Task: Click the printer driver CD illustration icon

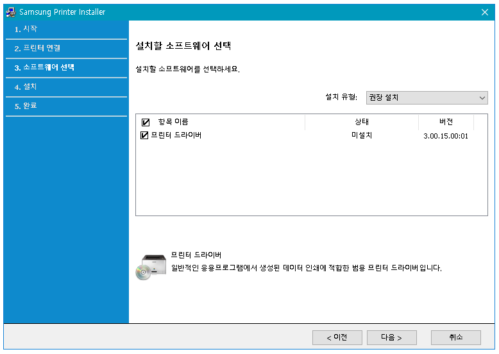Action: (151, 267)
